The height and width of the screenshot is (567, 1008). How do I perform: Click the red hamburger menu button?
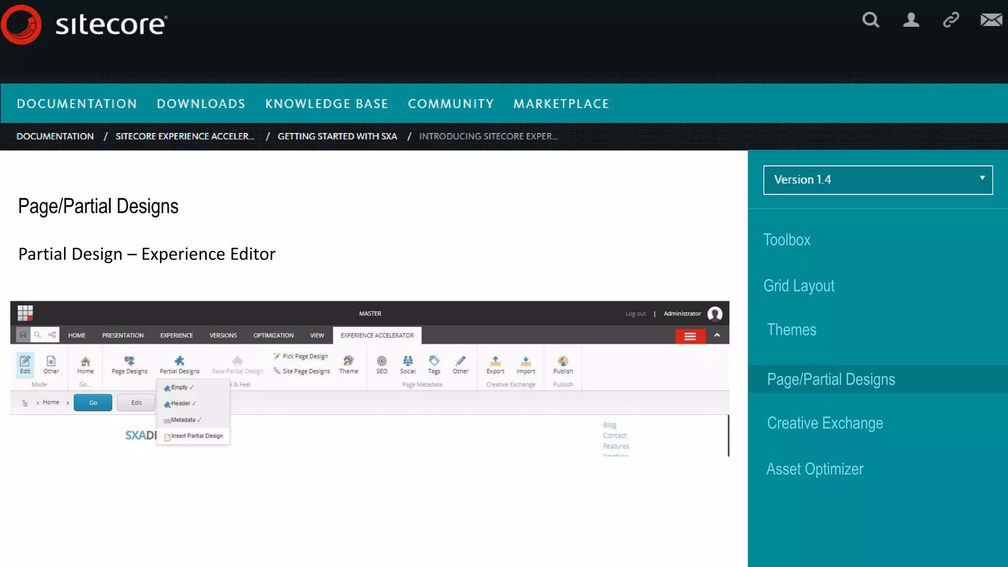click(x=690, y=336)
